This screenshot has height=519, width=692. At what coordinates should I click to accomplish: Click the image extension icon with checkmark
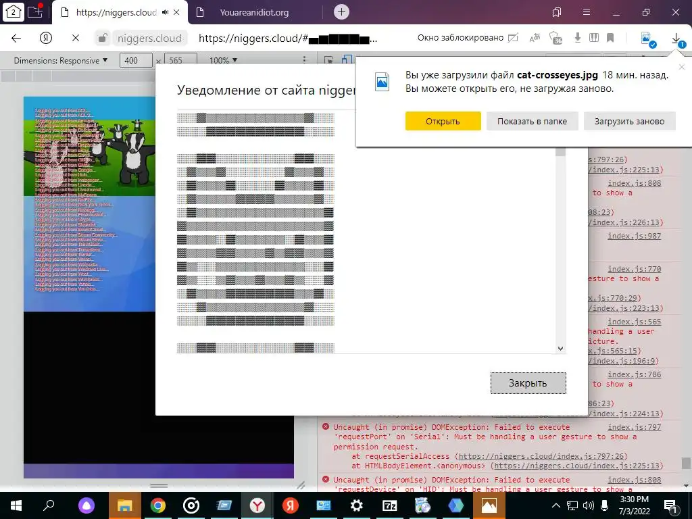(647, 39)
